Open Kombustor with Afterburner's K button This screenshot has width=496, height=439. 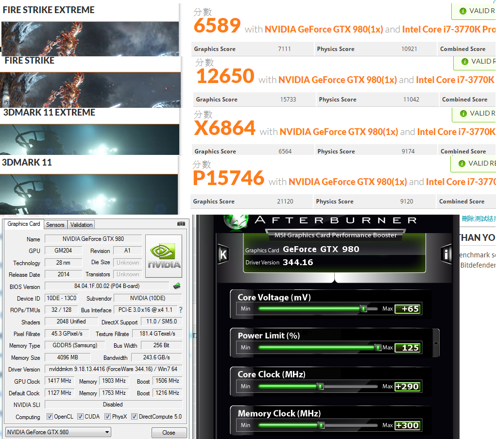tap(223, 254)
